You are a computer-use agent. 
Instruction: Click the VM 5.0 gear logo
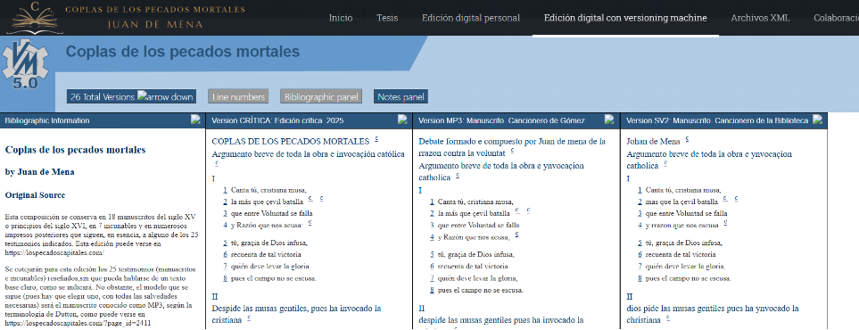pyautogui.click(x=24, y=64)
